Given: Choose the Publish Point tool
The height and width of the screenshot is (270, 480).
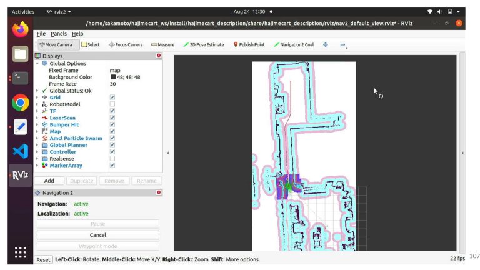Looking at the screenshot, I should (x=249, y=45).
